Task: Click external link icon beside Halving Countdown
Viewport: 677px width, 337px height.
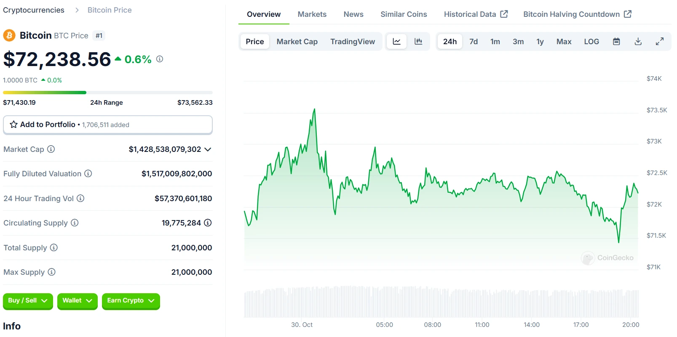Action: coord(628,14)
